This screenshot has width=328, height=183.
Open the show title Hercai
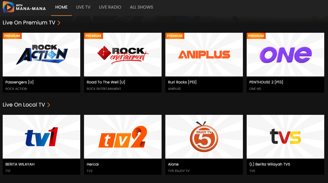pyautogui.click(x=93, y=164)
